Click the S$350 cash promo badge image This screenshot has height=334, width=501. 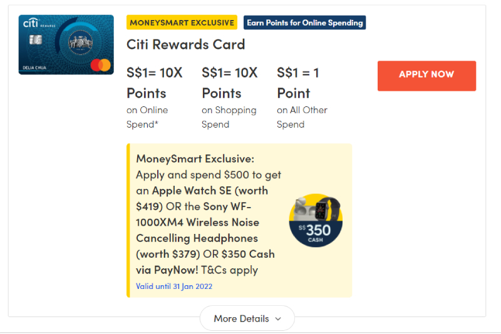pyautogui.click(x=316, y=221)
